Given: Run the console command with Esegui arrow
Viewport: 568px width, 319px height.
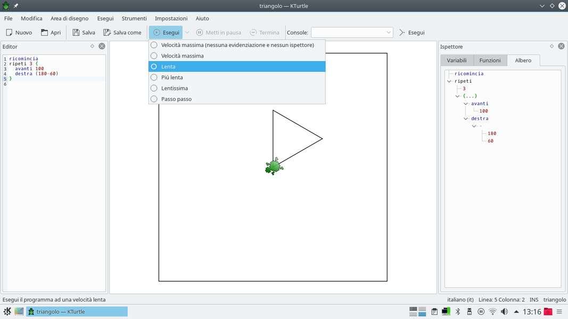Looking at the screenshot, I should [x=402, y=32].
